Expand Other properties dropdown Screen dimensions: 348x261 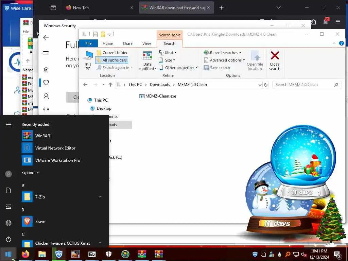[x=178, y=68]
